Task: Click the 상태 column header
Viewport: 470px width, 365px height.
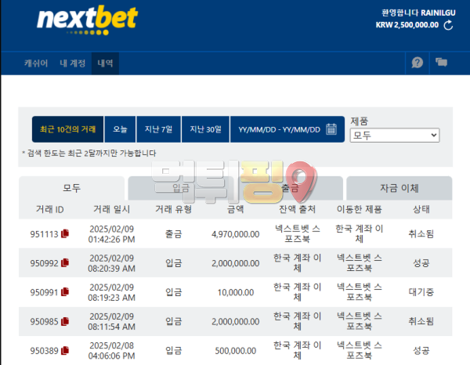Action: click(x=421, y=209)
